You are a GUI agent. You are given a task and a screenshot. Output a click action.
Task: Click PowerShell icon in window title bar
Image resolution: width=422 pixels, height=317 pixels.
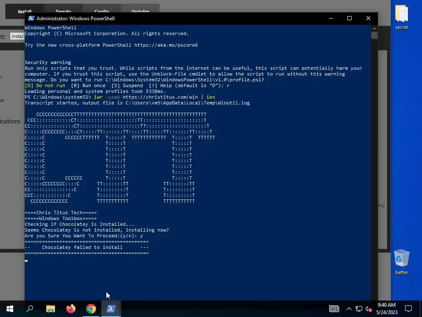coord(31,18)
